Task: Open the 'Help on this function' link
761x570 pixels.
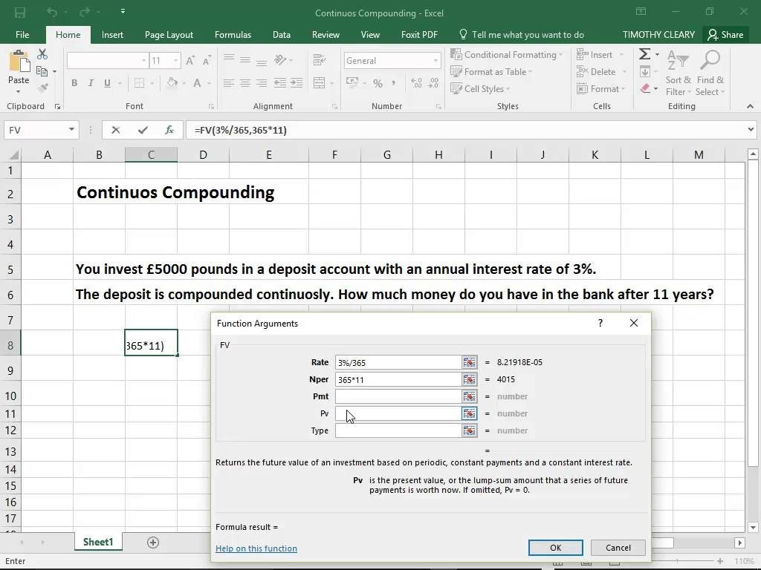Action: click(256, 548)
